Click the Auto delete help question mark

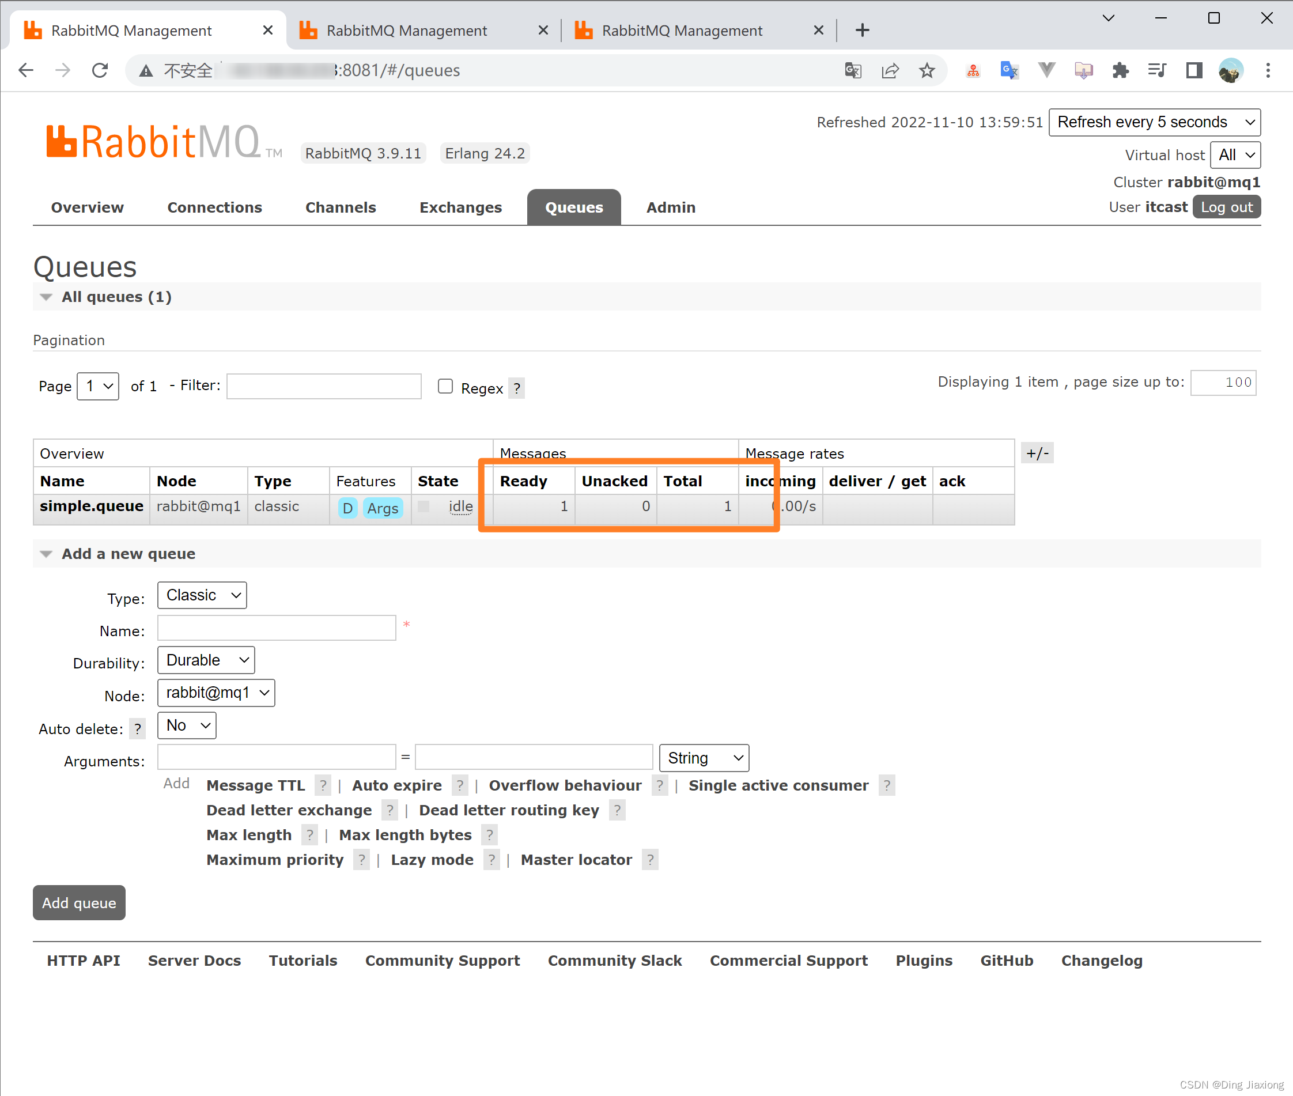(137, 728)
